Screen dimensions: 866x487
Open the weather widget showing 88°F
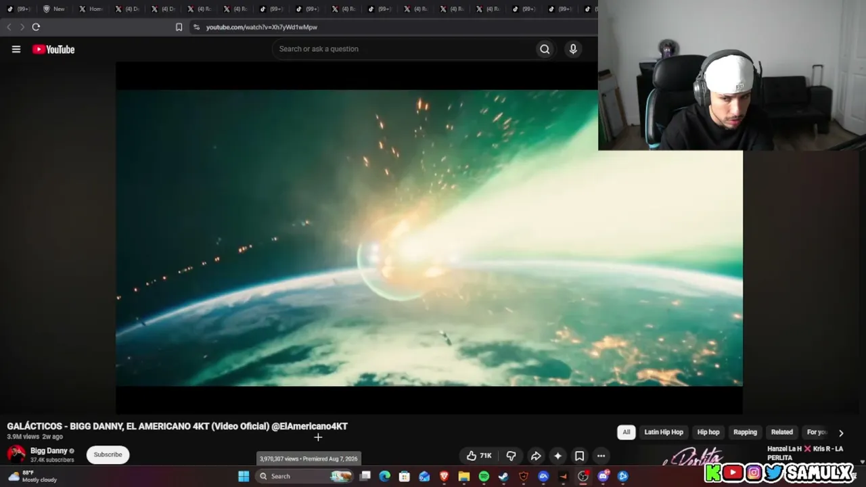[x=32, y=476]
